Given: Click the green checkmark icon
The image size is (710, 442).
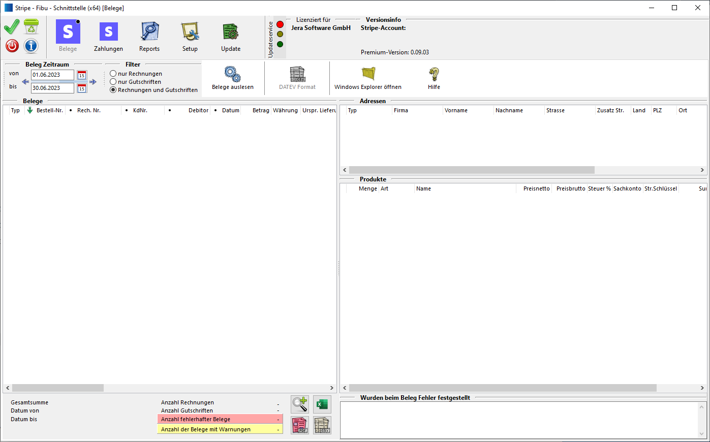Looking at the screenshot, I should click(x=12, y=27).
